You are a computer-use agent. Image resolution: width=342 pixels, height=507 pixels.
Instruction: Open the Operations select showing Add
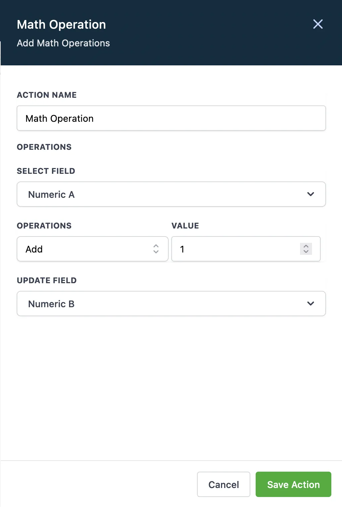[x=87, y=249]
